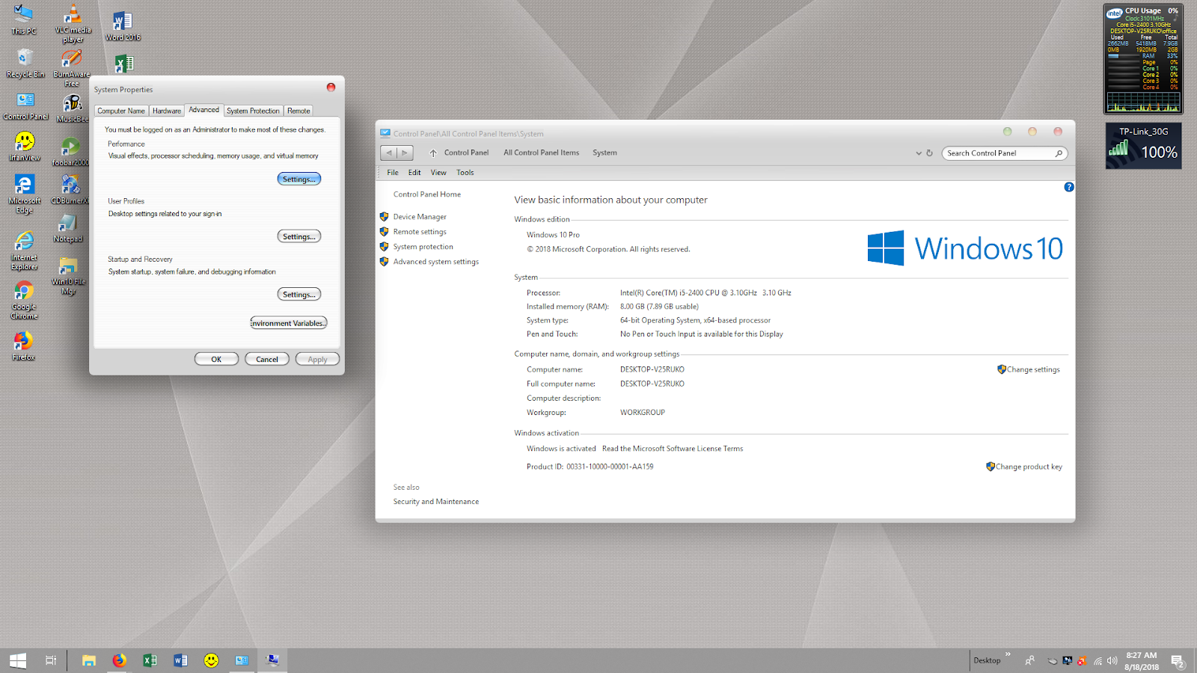The image size is (1197, 673).
Task: Expand the Desktop toolbar chevron
Action: 1008,654
